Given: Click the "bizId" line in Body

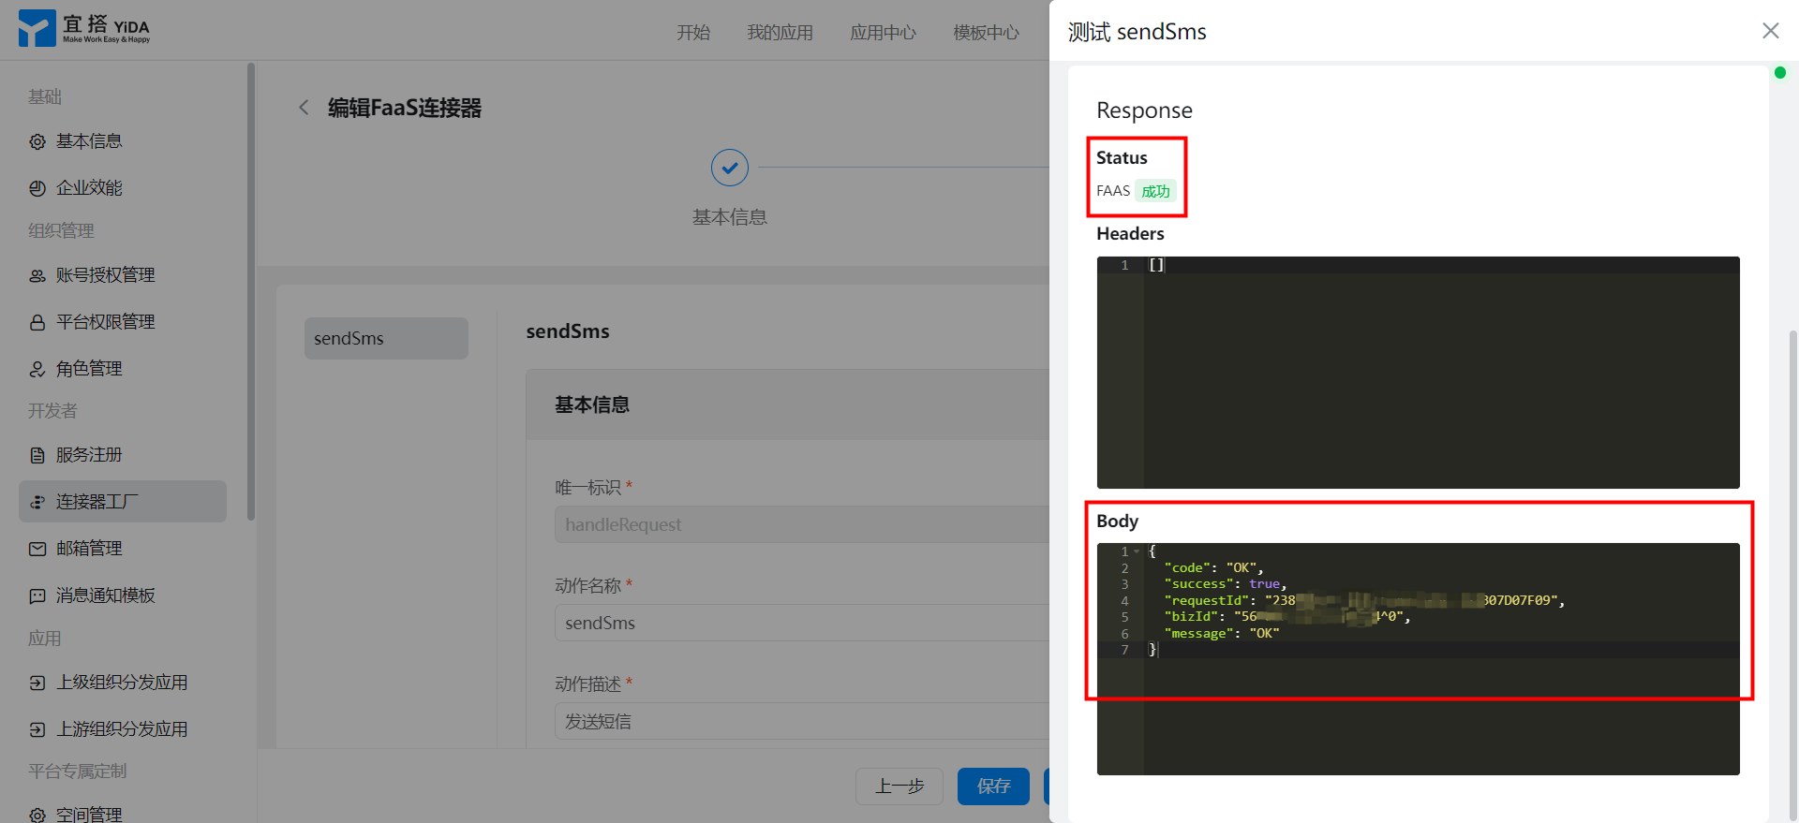Looking at the screenshot, I should [x=1287, y=617].
